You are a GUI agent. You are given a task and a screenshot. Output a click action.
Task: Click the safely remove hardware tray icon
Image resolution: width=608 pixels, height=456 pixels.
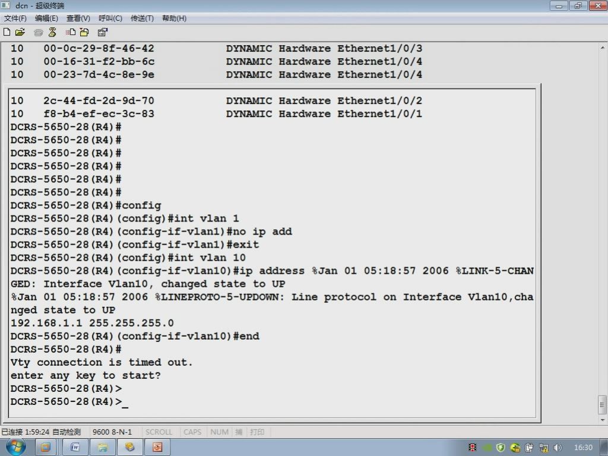529,448
